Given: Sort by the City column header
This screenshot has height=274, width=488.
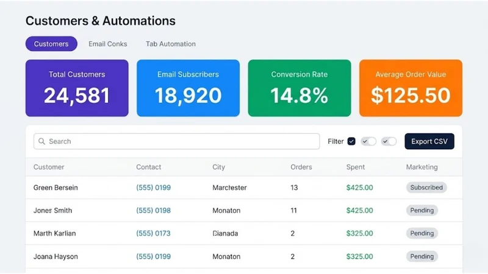Looking at the screenshot, I should click(x=218, y=167).
